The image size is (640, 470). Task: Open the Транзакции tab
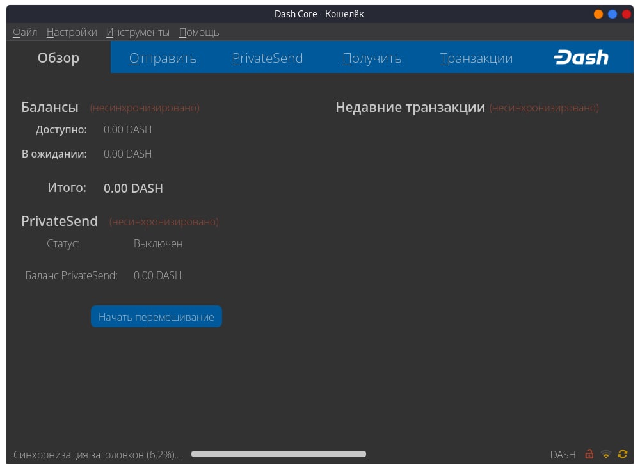pos(476,58)
